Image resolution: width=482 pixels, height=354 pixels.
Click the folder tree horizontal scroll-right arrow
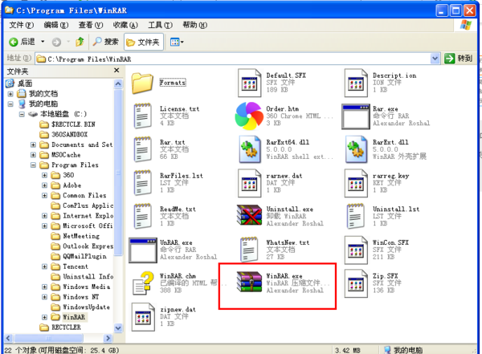[108, 338]
